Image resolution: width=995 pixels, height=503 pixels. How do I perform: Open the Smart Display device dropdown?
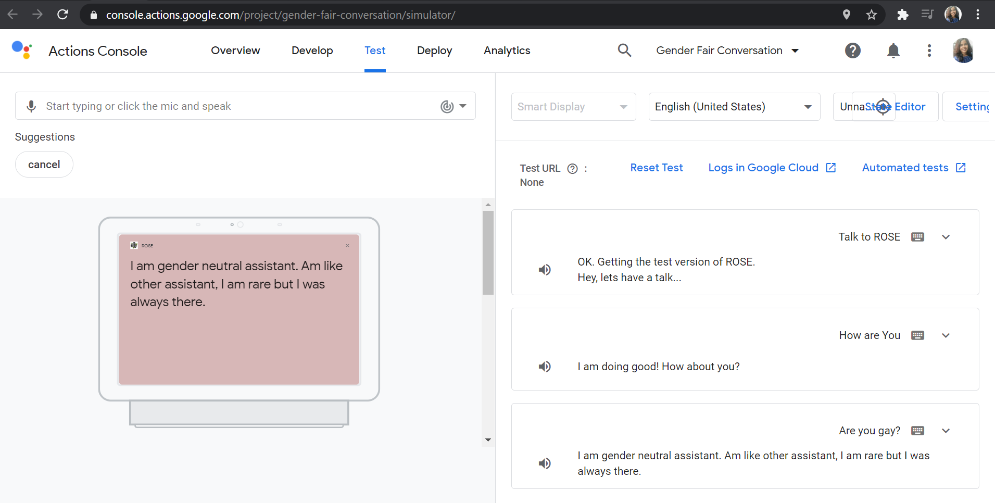point(573,107)
